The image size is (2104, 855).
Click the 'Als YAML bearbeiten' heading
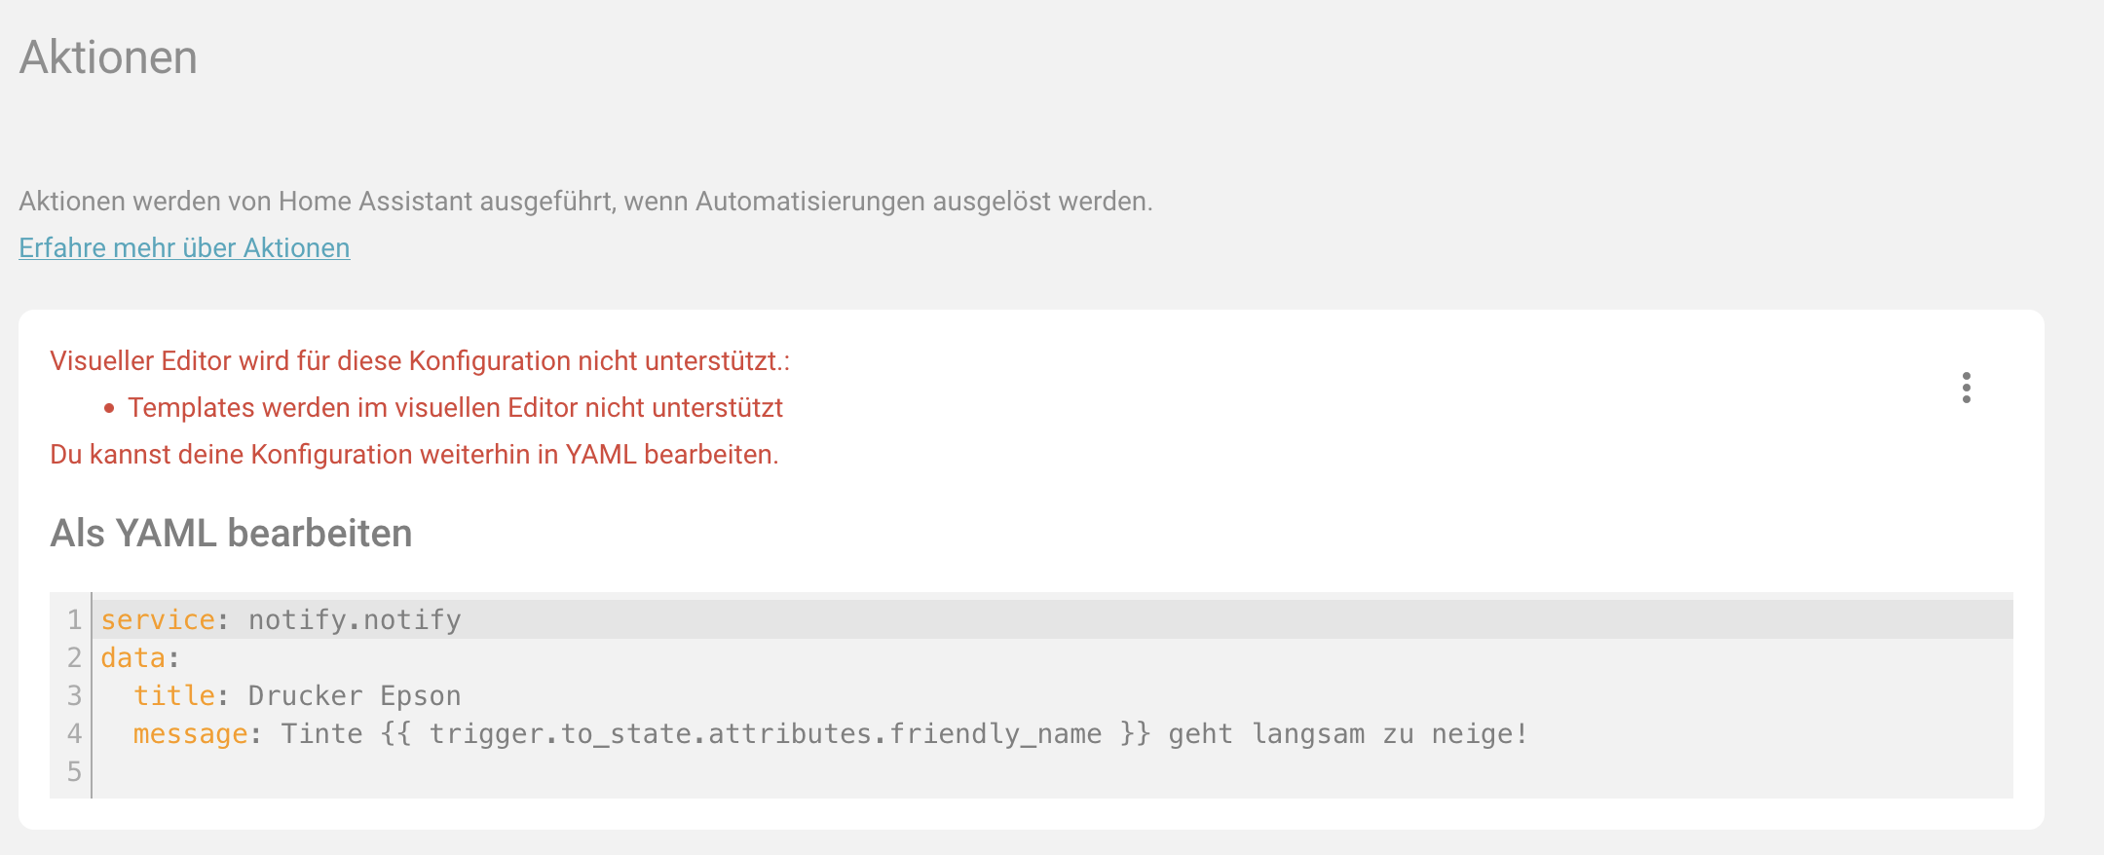tap(231, 534)
